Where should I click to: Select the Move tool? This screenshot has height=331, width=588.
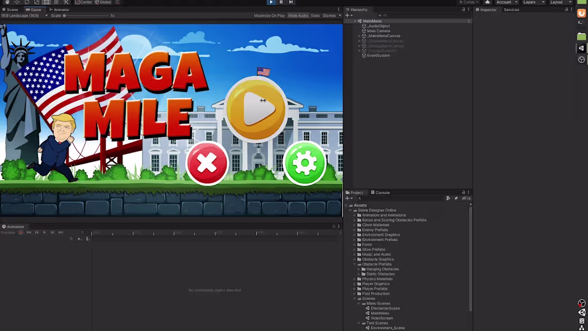click(x=18, y=3)
